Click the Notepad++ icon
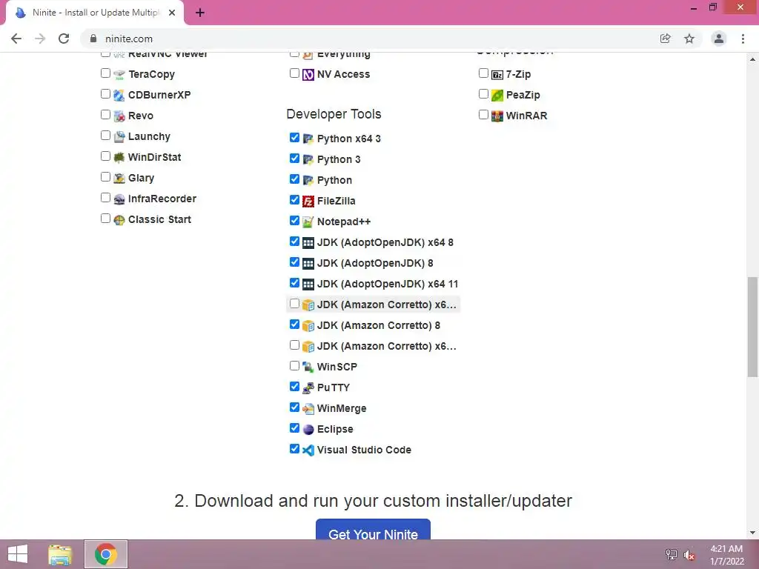The image size is (759, 569). [308, 222]
